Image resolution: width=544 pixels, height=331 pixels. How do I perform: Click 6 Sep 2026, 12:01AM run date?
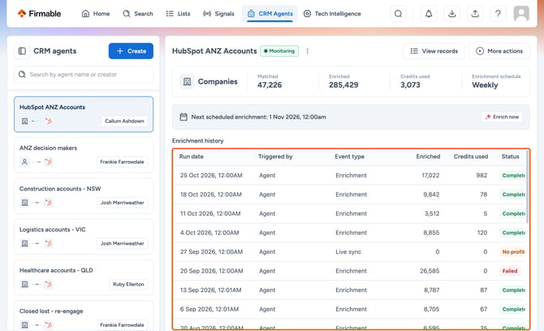209,309
